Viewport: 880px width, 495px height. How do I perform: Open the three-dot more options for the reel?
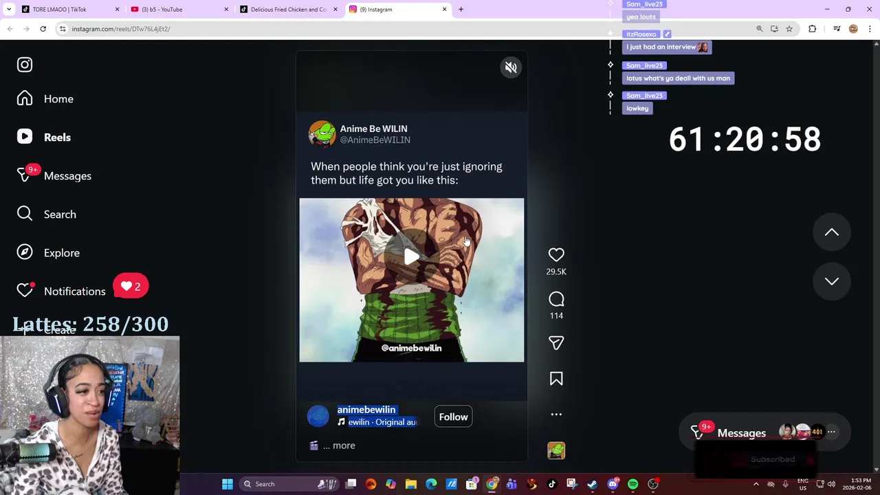tap(556, 415)
